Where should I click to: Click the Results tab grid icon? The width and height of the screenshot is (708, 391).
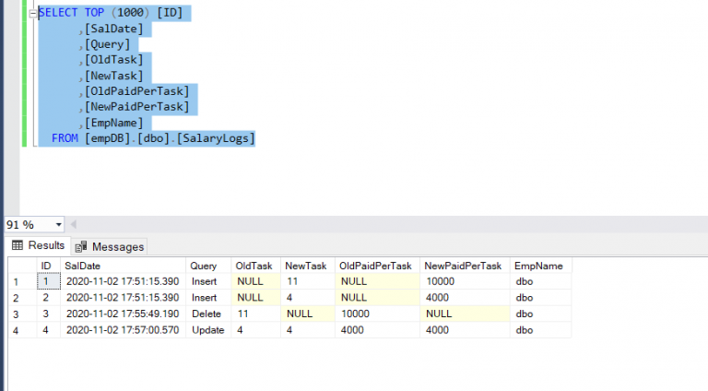18,245
